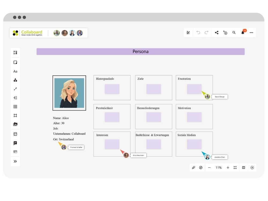268x201 pixels.
Task: Click the zoom out minus button
Action: 209,167
